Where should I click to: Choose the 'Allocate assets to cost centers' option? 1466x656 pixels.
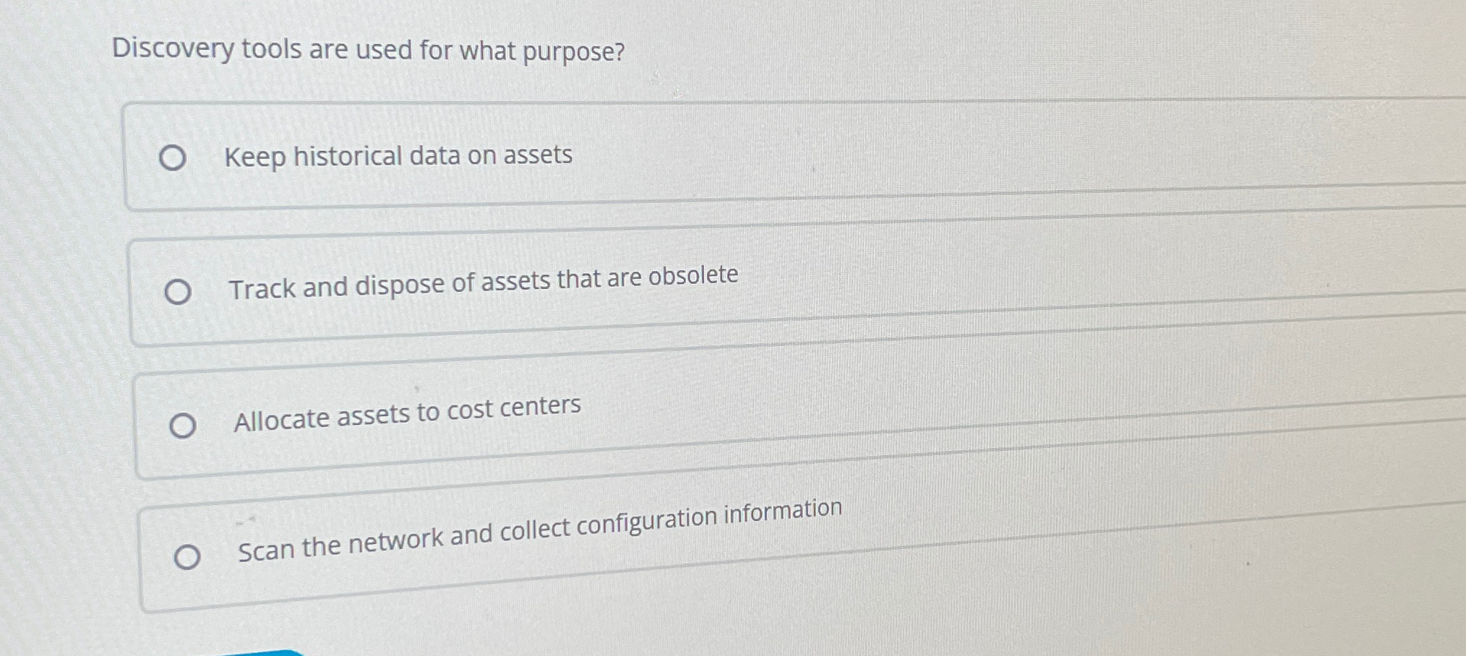coord(184,425)
